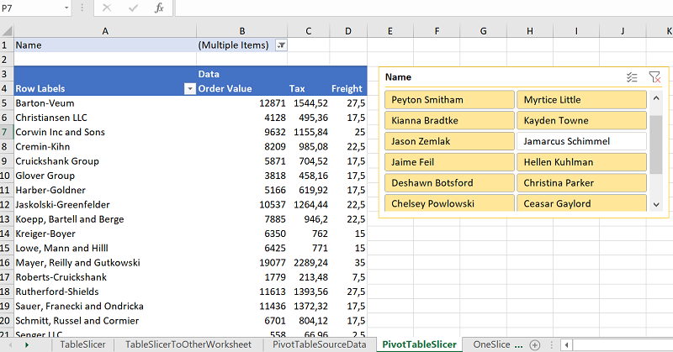Click cell Jaskolski-Greenfelder
This screenshot has height=352, width=673.
coord(105,204)
